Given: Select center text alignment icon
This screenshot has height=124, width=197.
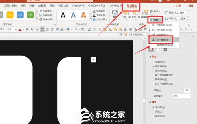Looking at the screenshot, I should coord(42,30).
